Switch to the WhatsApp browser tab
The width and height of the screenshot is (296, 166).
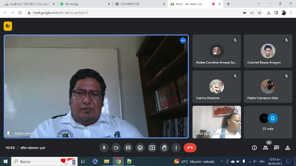[85, 4]
